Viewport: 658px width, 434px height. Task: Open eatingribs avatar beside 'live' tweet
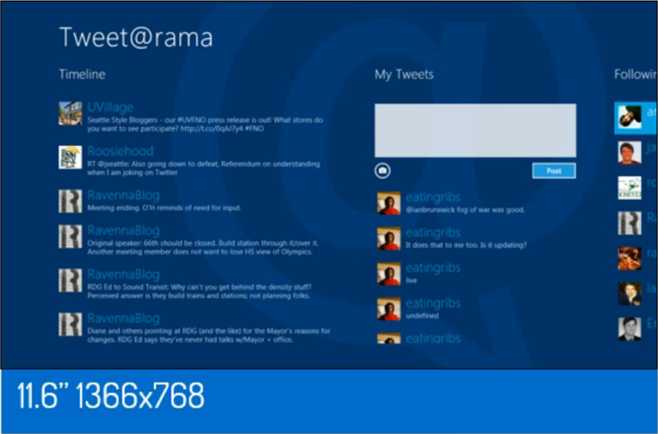click(x=388, y=273)
